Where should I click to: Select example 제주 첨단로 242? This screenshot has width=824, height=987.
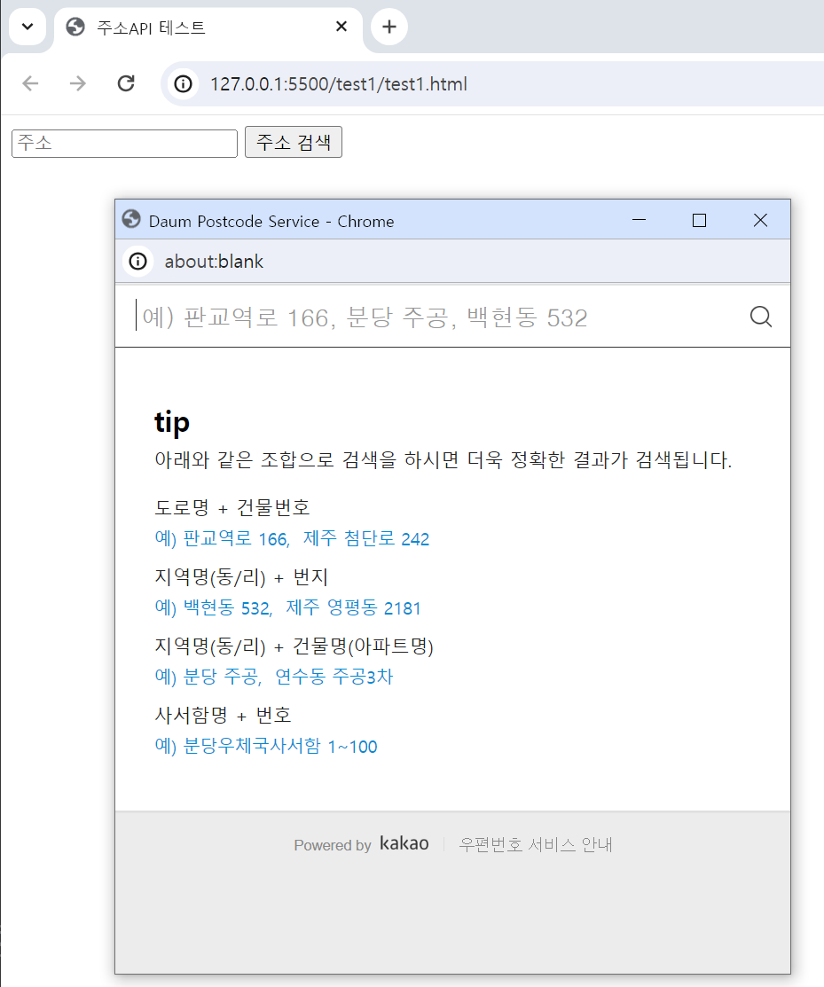coord(366,539)
